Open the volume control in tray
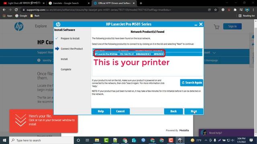257x144 pixels. point(233,140)
